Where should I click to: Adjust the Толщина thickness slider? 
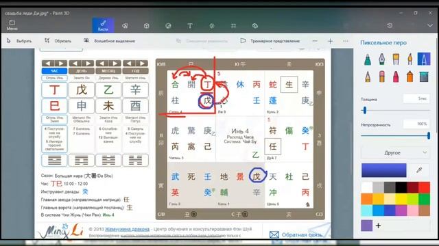coord(395,111)
